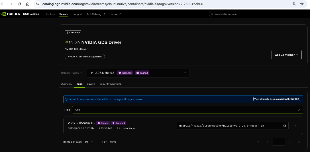Image resolution: width=310 pixels, height=152 pixels.
Task: Open the browser home page icon
Action: click(28, 4)
